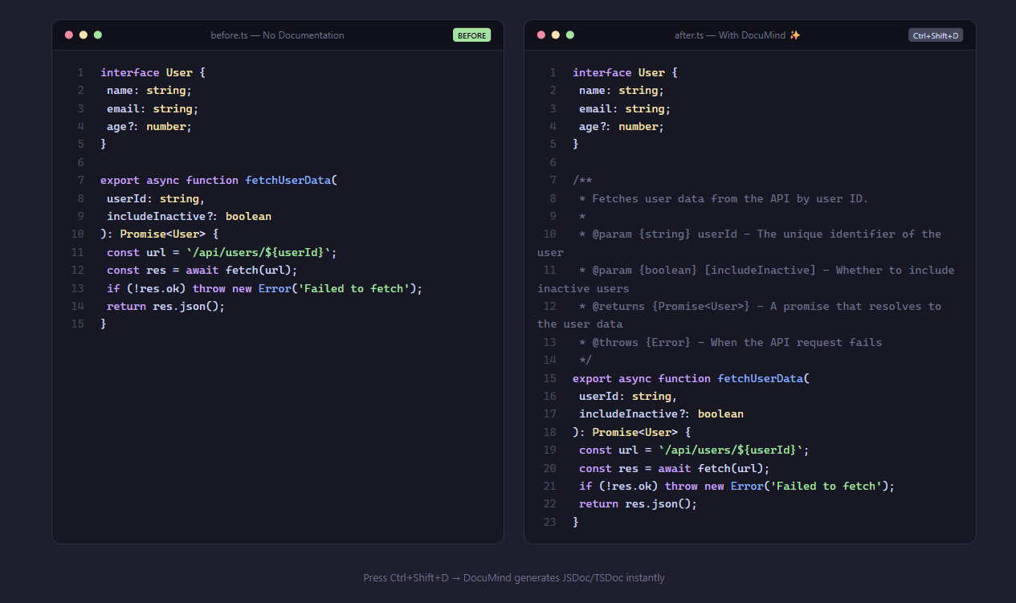The height and width of the screenshot is (603, 1016).
Task: Click line 15 export function in after.ts
Action: click(692, 378)
